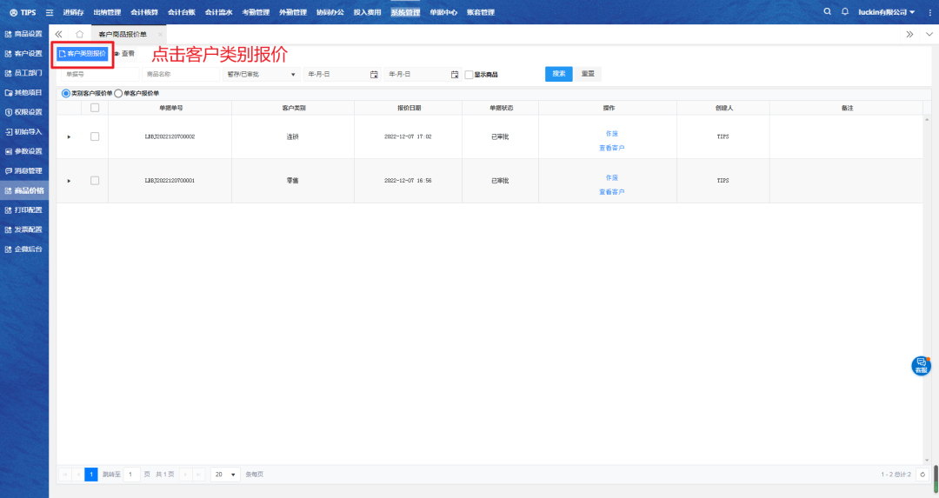Click the refresh icon in pagination bar
This screenshot has height=498, width=939.
coord(922,475)
